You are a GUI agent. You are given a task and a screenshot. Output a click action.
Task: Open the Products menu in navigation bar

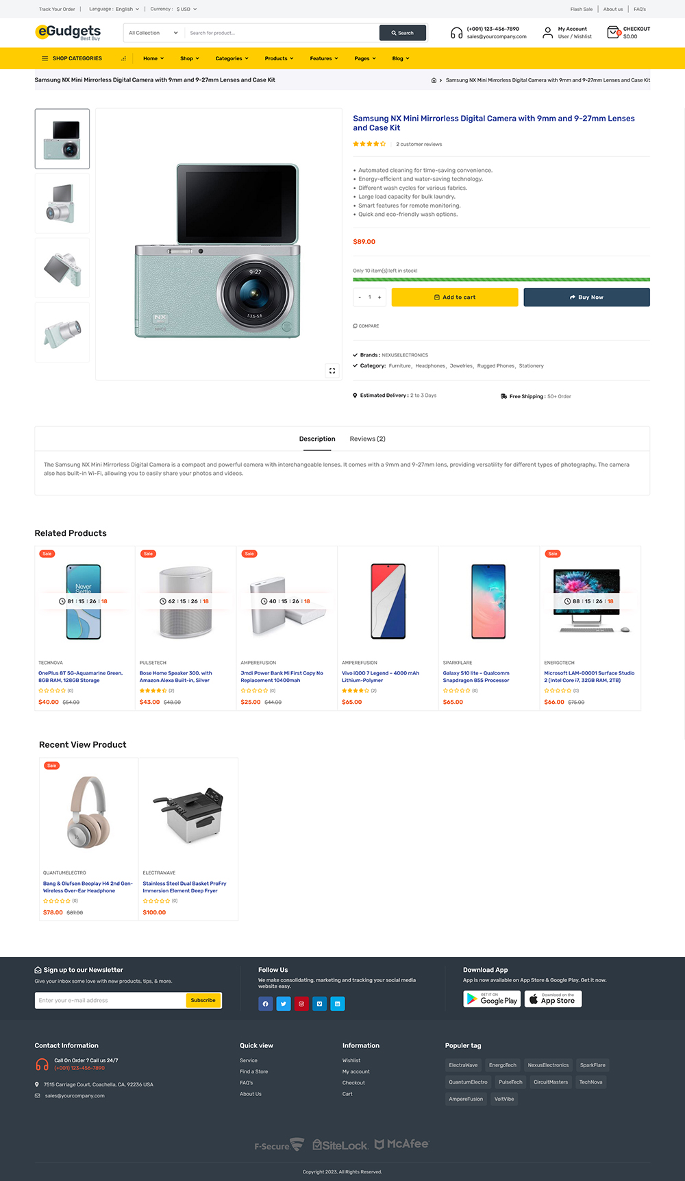[x=279, y=58]
